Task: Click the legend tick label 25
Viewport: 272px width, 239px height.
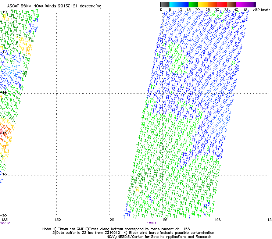Action: pyautogui.click(x=208, y=10)
